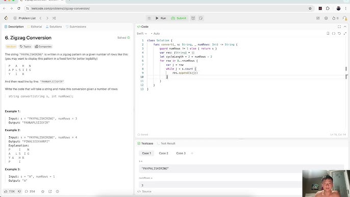The image size is (350, 197).
Task: Star the problem as favorite
Action: (43, 191)
